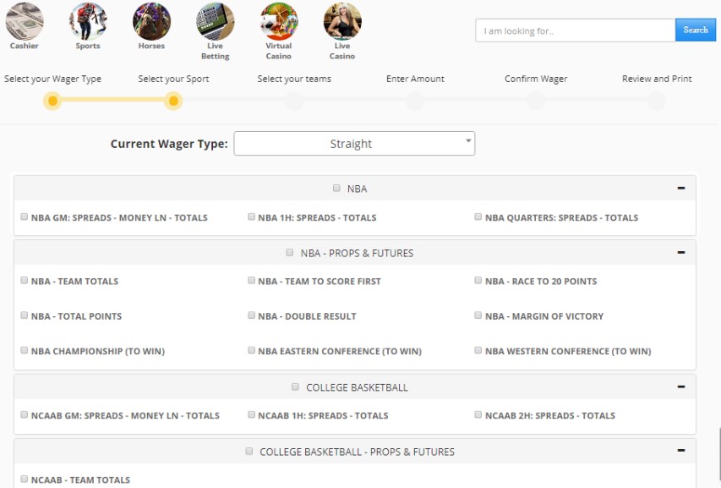Image resolution: width=721 pixels, height=488 pixels.
Task: Open the Virtual Casino icon
Action: (279, 21)
